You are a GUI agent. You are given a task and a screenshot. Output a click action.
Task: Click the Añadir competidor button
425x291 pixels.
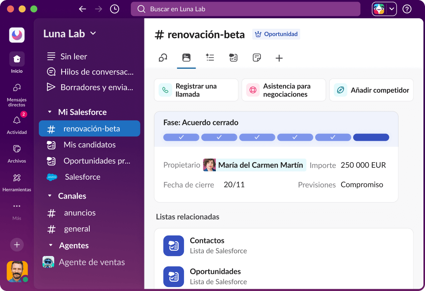click(x=371, y=90)
